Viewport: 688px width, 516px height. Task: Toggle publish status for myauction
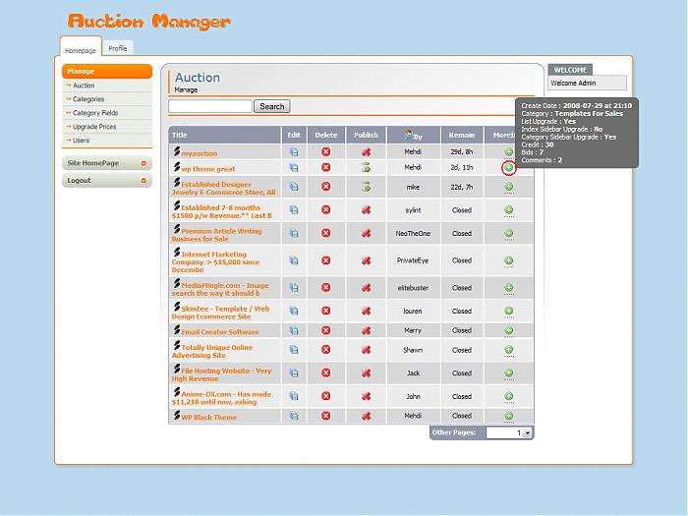(x=366, y=152)
